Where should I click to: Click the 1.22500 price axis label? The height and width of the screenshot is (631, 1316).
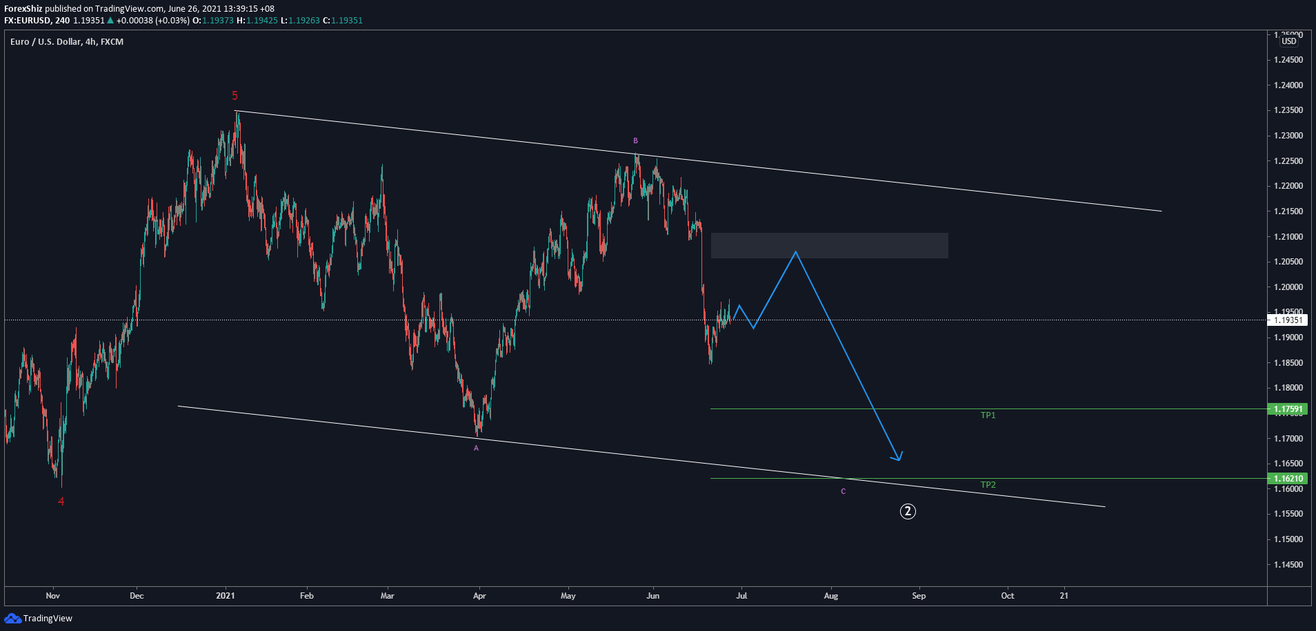tap(1288, 161)
